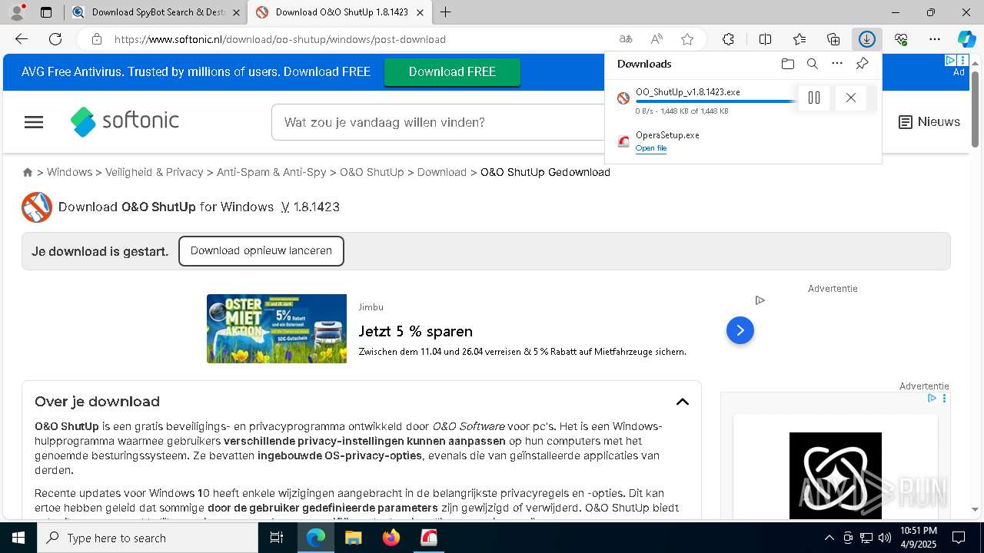Open a new tab
984x553 pixels.
[446, 12]
